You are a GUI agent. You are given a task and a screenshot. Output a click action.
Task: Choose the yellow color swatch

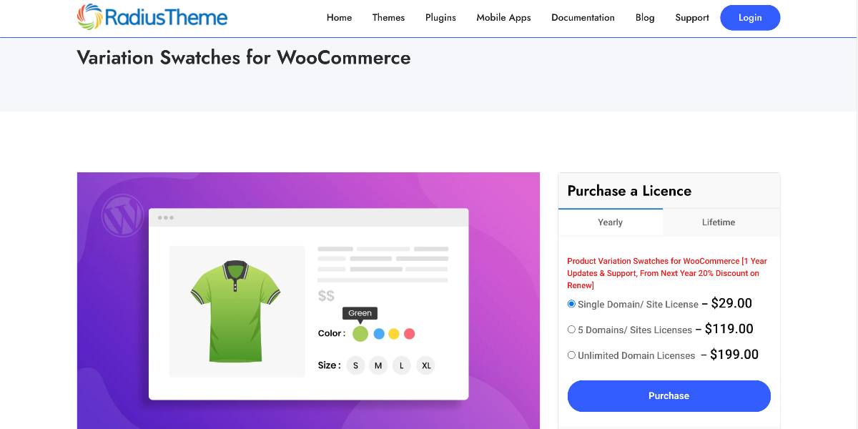[x=394, y=333]
